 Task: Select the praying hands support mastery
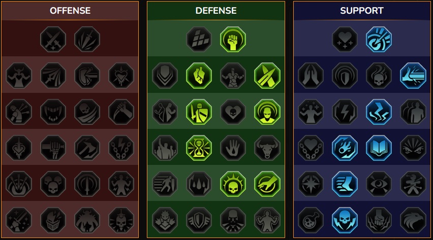[311, 75]
